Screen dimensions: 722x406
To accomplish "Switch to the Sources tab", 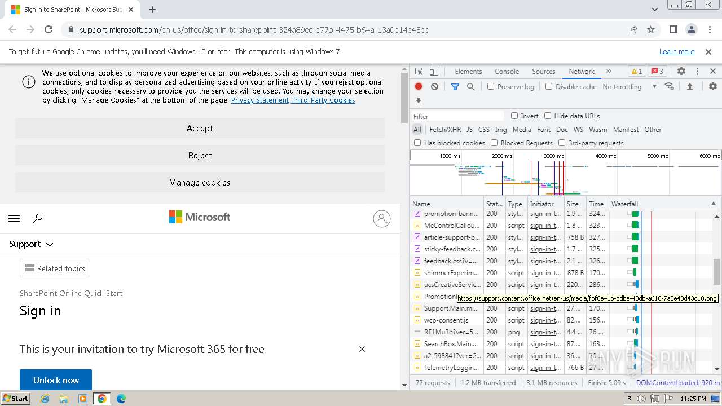I will click(x=544, y=72).
